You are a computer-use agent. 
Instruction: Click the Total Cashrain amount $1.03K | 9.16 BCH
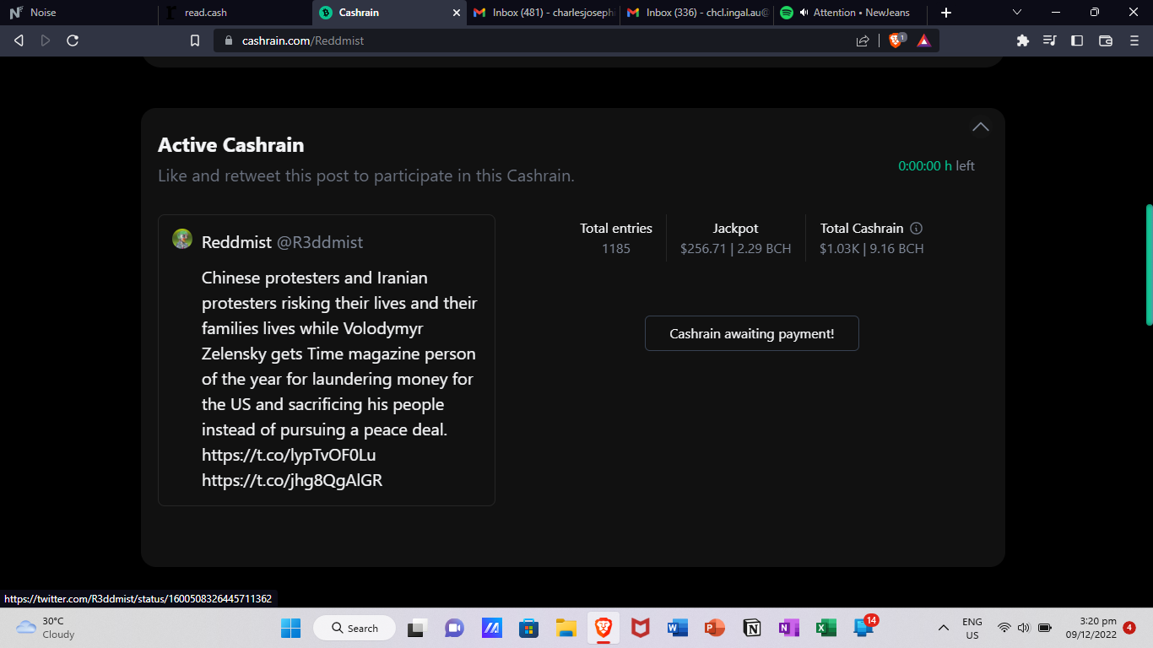tap(872, 249)
